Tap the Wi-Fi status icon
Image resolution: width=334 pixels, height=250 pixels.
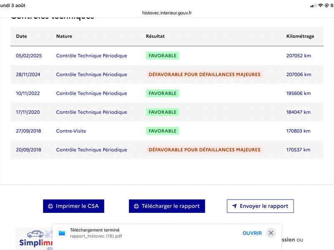pos(321,5)
